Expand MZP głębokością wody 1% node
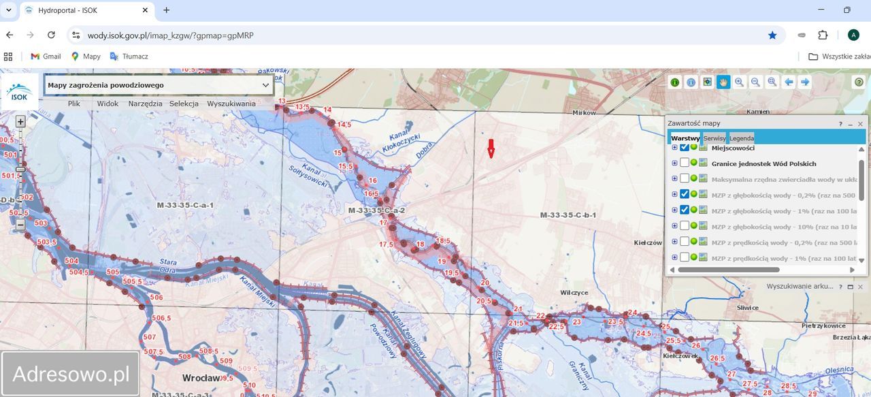This screenshot has width=871, height=397. (674, 210)
